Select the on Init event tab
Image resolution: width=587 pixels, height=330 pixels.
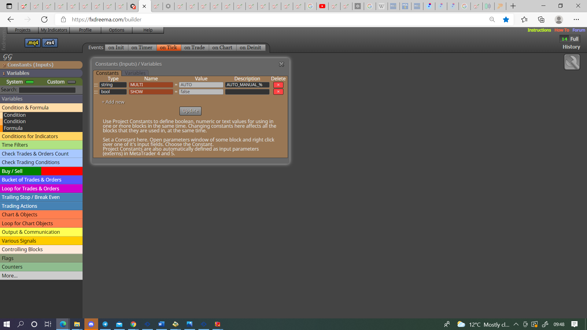[116, 48]
